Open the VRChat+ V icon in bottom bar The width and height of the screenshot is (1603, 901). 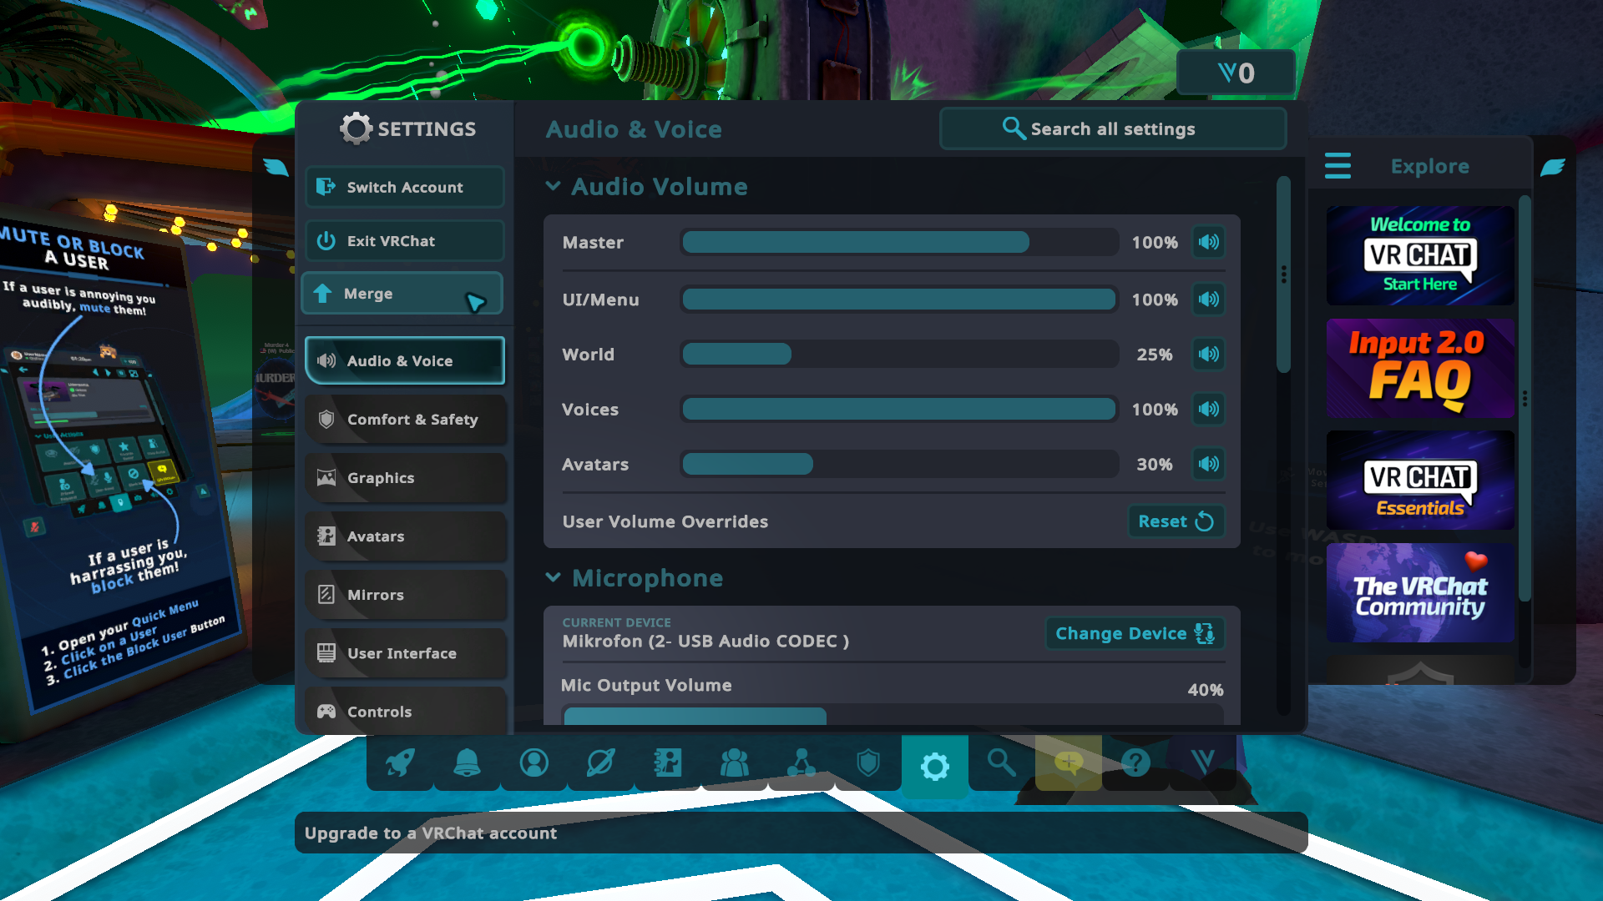coord(1202,763)
